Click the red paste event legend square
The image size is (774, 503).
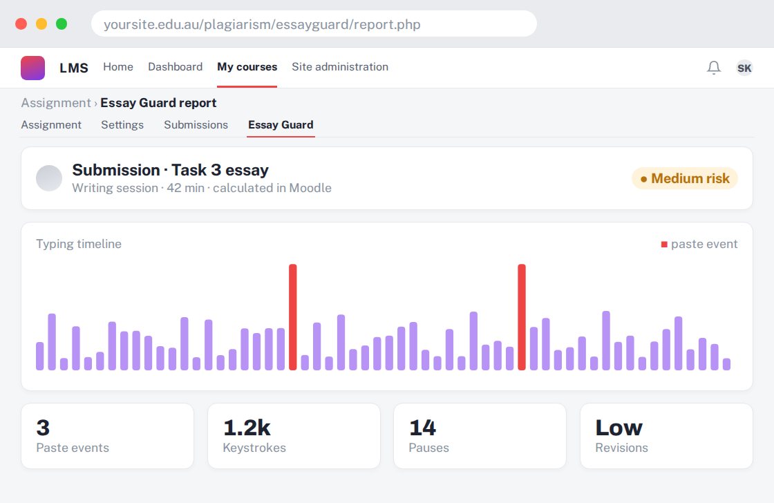664,245
